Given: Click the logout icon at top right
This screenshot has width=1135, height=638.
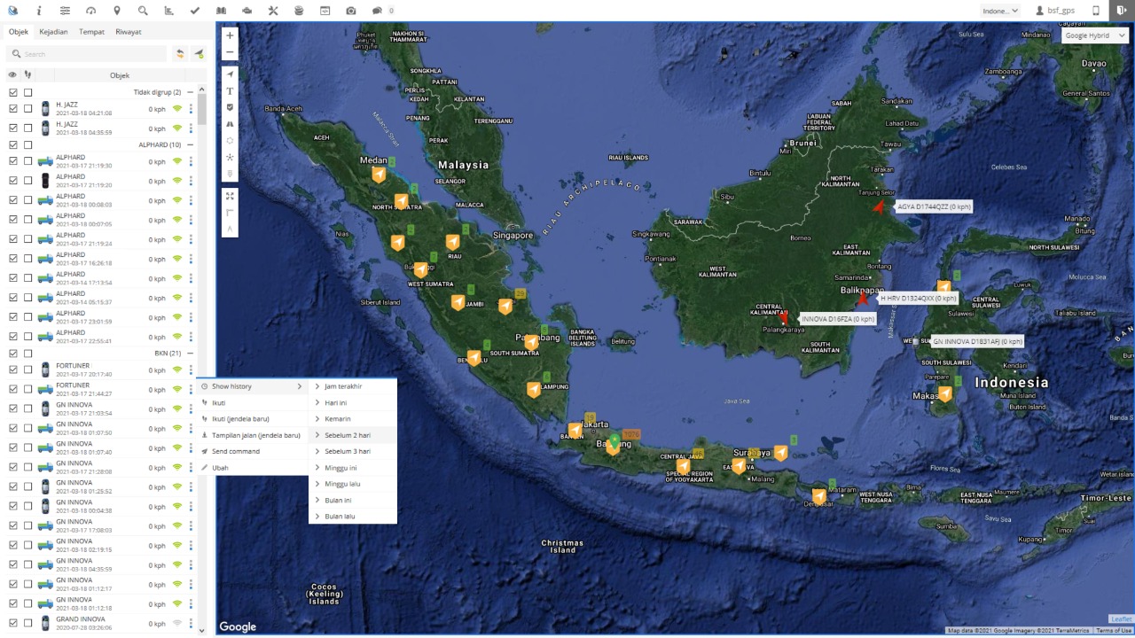Looking at the screenshot, I should (1122, 11).
